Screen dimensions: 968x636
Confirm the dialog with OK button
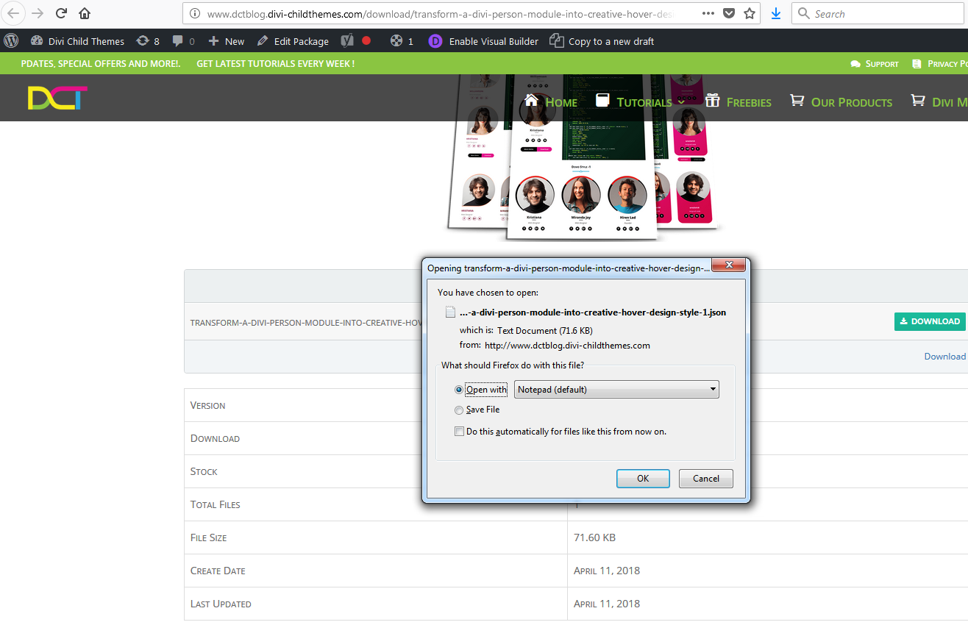[643, 479]
